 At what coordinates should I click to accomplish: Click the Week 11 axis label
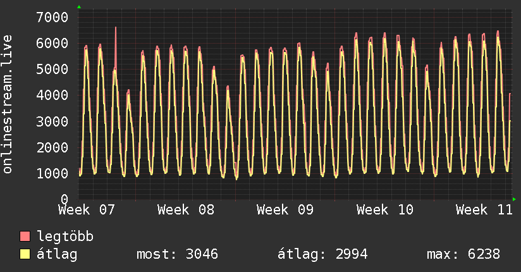pos(484,210)
